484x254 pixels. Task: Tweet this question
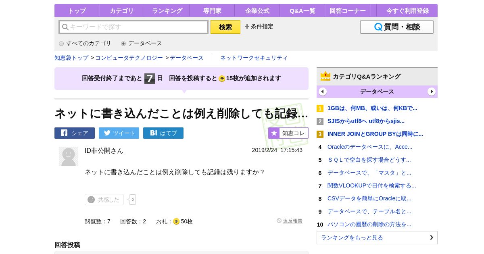point(119,133)
